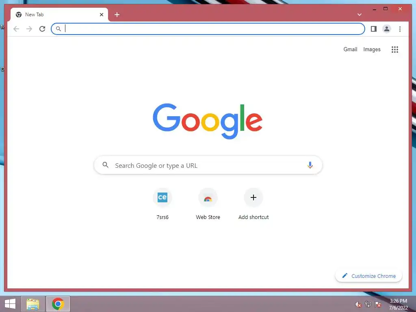This screenshot has height=312, width=416.
Task: Start voice search with the microphone icon
Action: pos(310,165)
